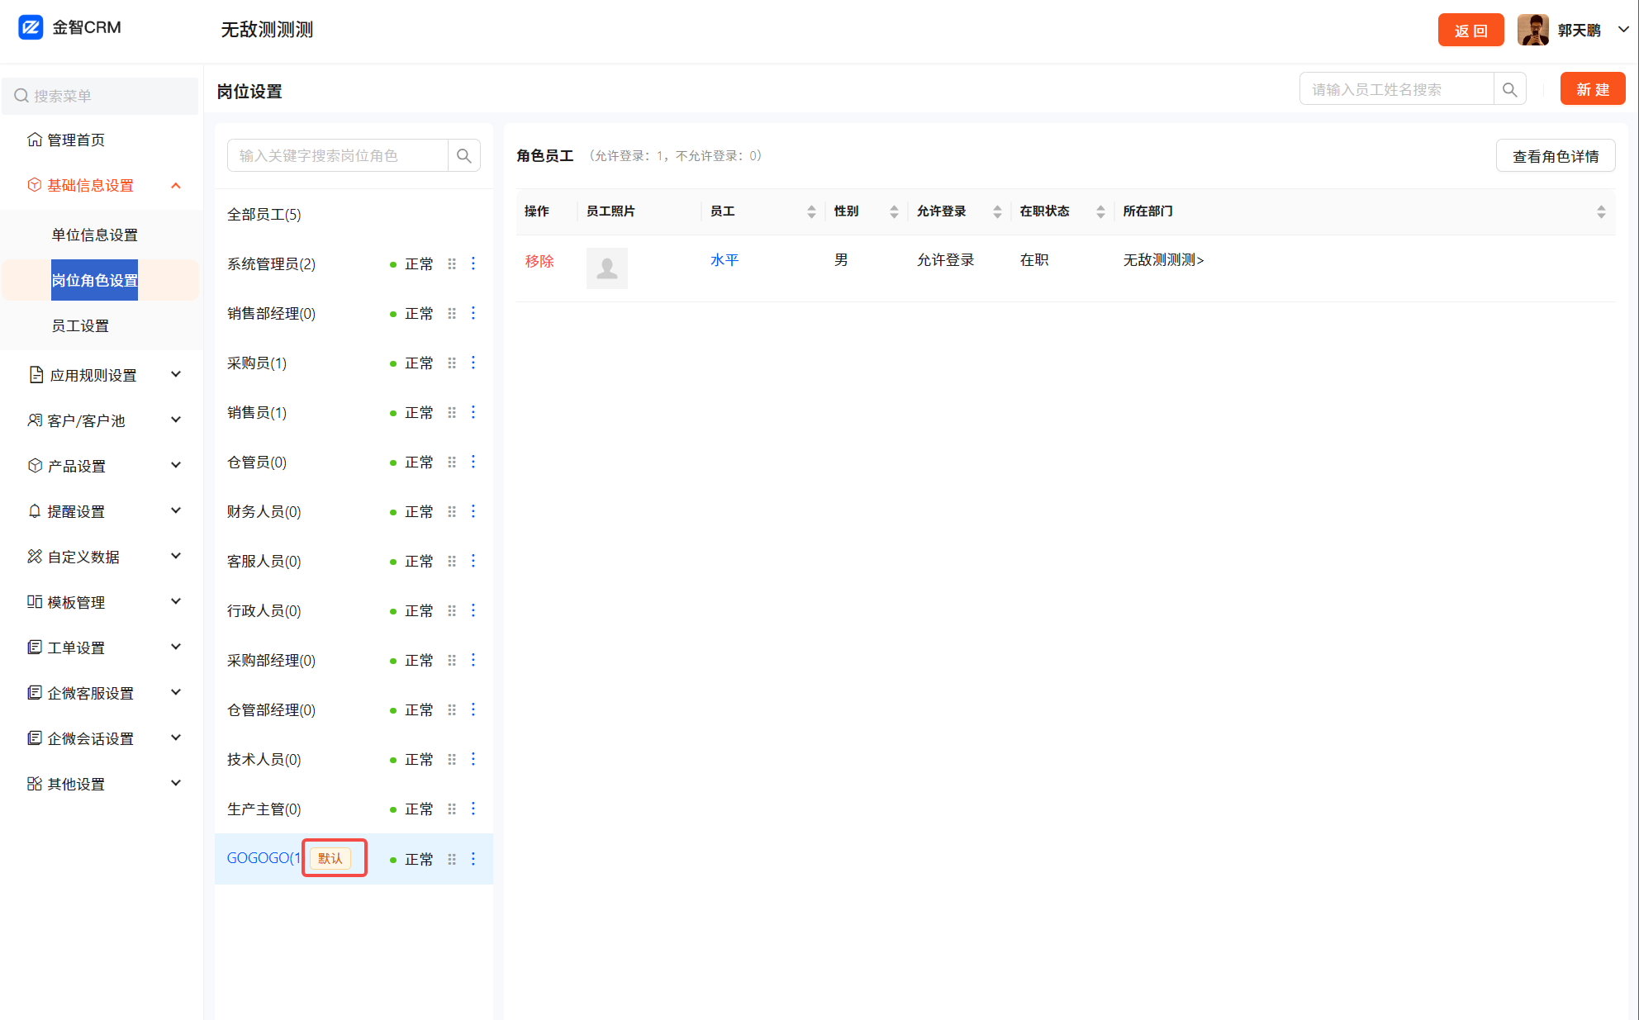Click the employee name search magnifier icon
This screenshot has width=1639, height=1020.
click(1509, 89)
